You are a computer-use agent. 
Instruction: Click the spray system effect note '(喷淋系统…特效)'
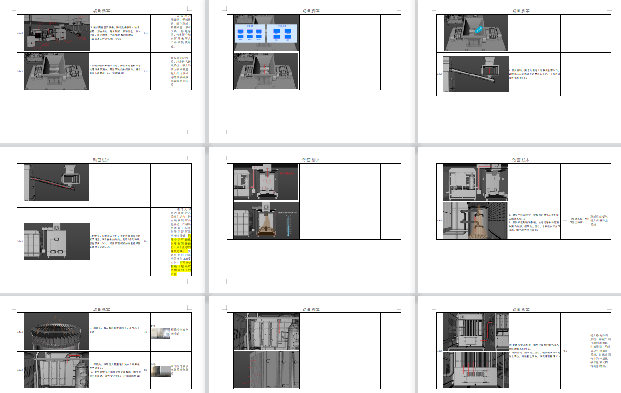(x=580, y=221)
